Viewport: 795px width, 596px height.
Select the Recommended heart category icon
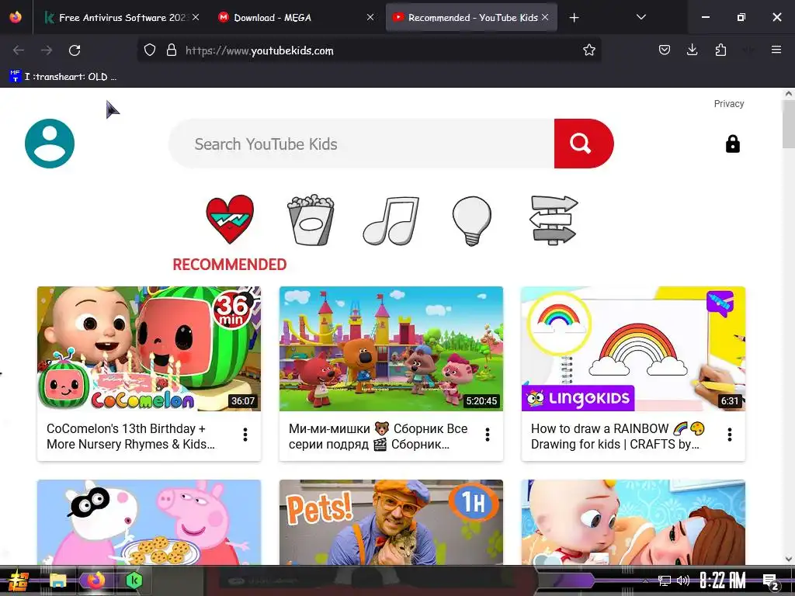click(x=230, y=220)
